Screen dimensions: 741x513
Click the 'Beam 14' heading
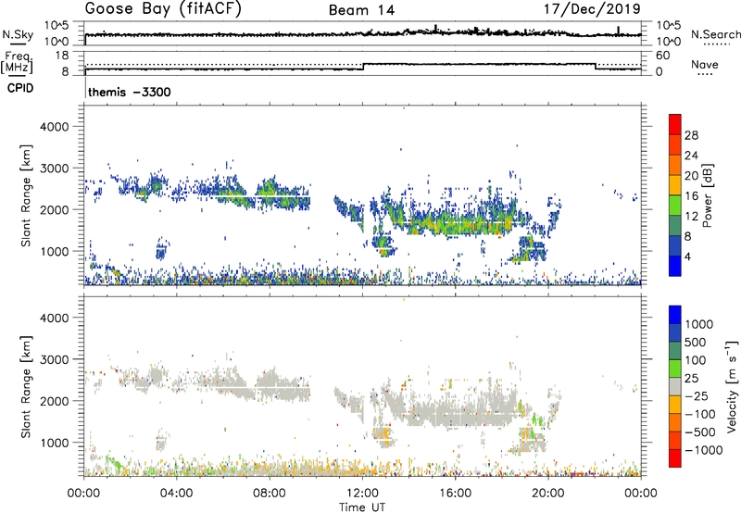click(361, 10)
